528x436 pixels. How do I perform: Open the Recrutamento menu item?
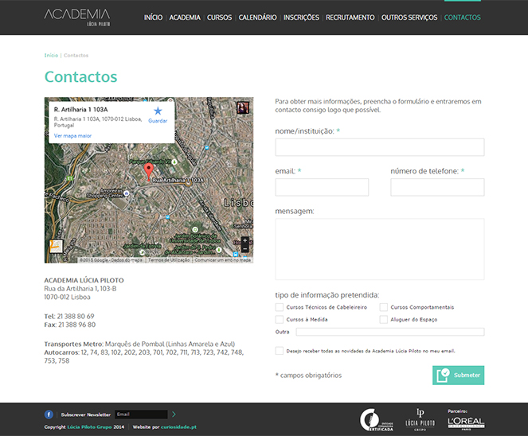point(350,18)
